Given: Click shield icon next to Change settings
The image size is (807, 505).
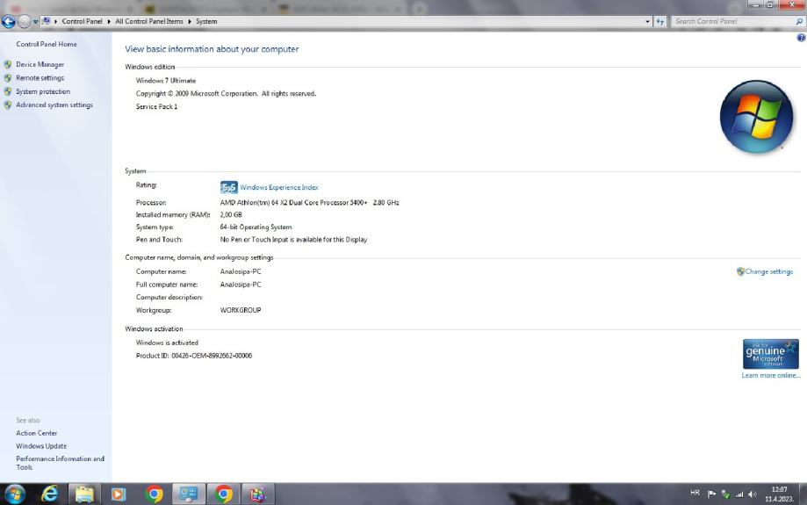Looking at the screenshot, I should point(740,271).
